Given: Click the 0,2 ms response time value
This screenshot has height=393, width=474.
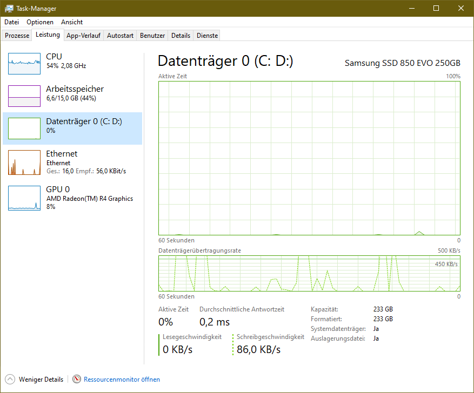Looking at the screenshot, I should (215, 322).
